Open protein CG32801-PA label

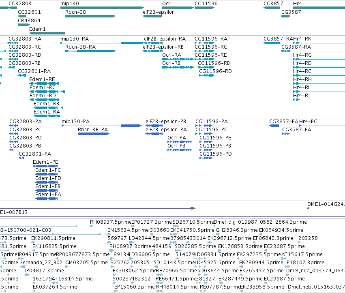35,154
